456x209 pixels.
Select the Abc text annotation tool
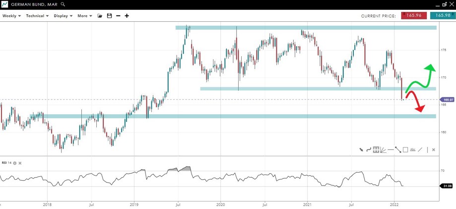413,149
